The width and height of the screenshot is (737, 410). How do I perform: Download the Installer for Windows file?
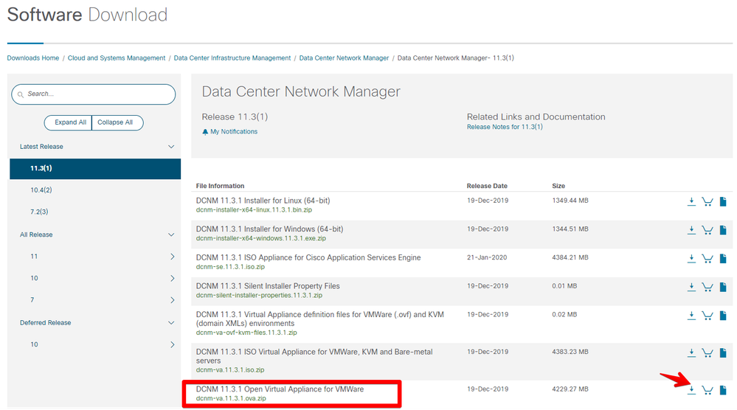[691, 230]
